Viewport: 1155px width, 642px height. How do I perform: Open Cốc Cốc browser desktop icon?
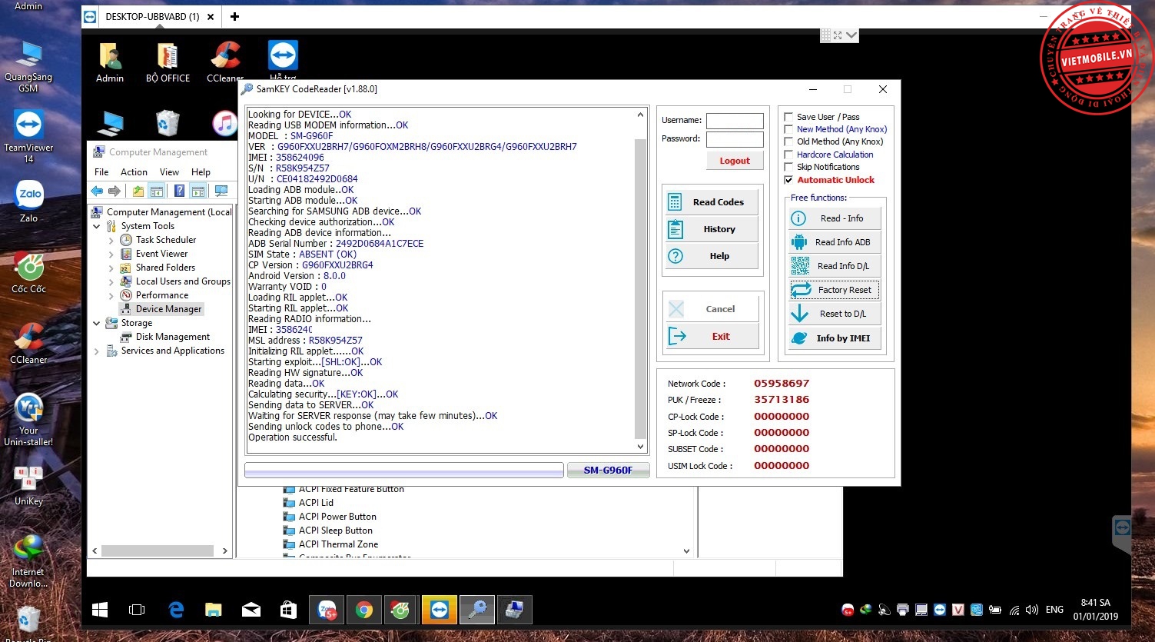click(x=29, y=273)
